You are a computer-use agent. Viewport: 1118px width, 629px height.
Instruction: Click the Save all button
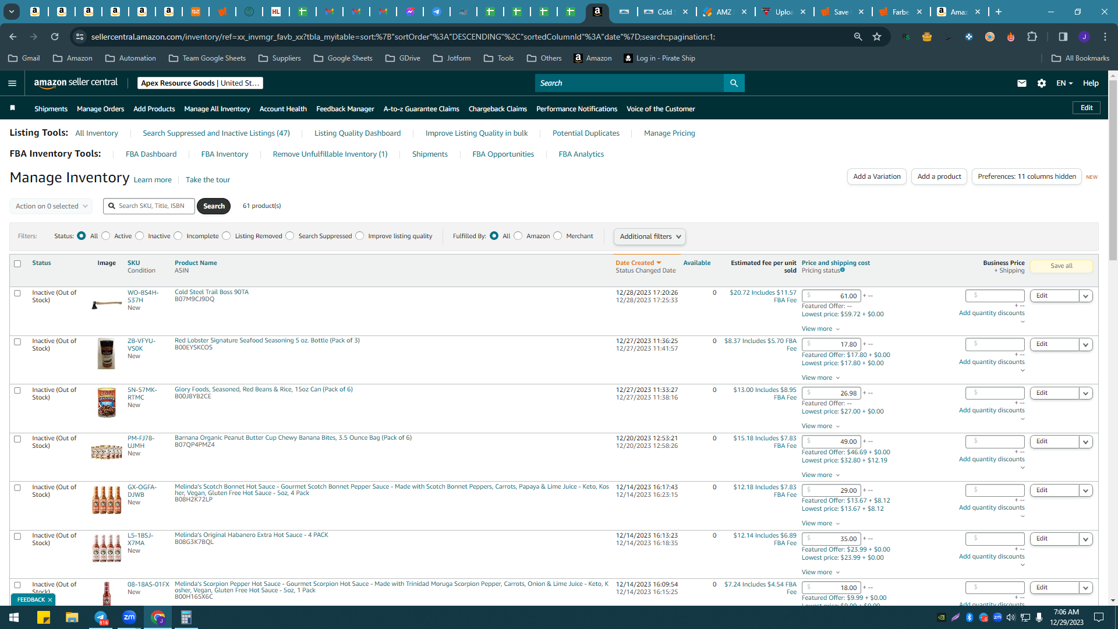point(1062,266)
